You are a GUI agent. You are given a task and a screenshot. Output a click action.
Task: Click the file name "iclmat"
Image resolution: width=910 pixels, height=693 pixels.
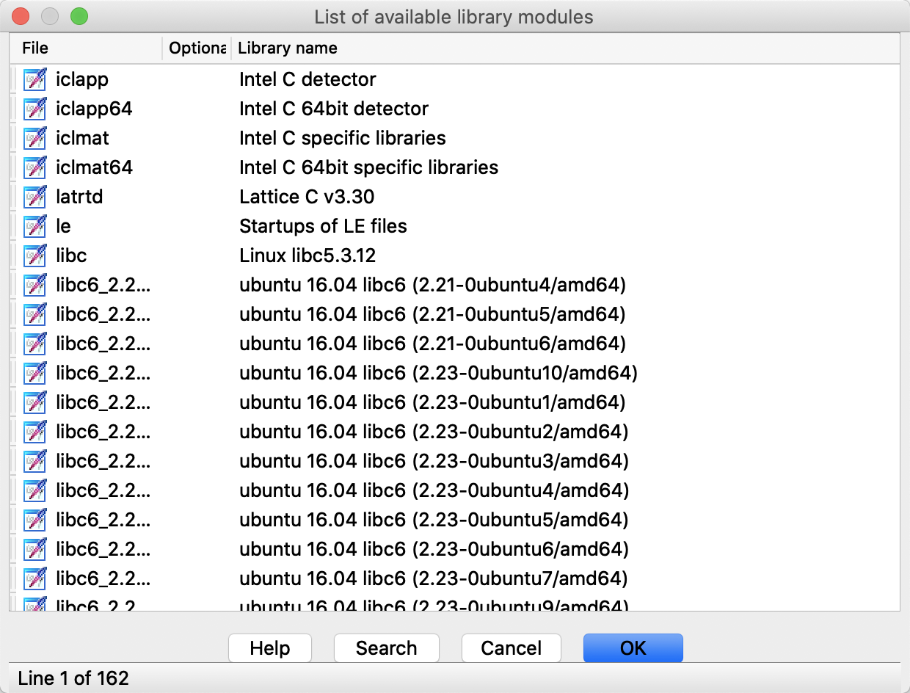[x=82, y=138]
